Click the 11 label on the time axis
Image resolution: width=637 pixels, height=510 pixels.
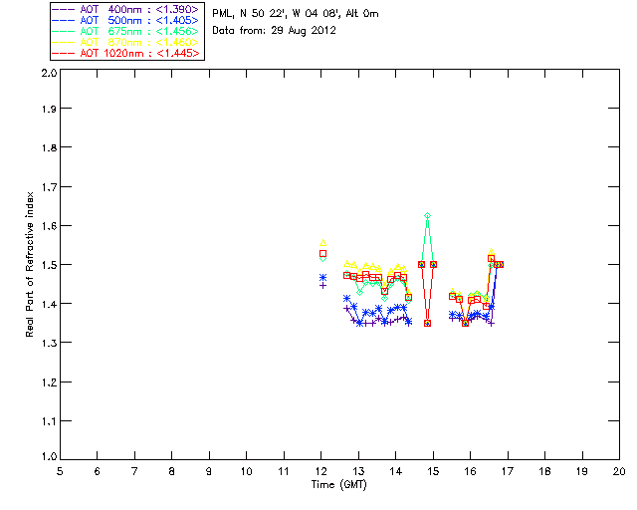click(x=284, y=471)
